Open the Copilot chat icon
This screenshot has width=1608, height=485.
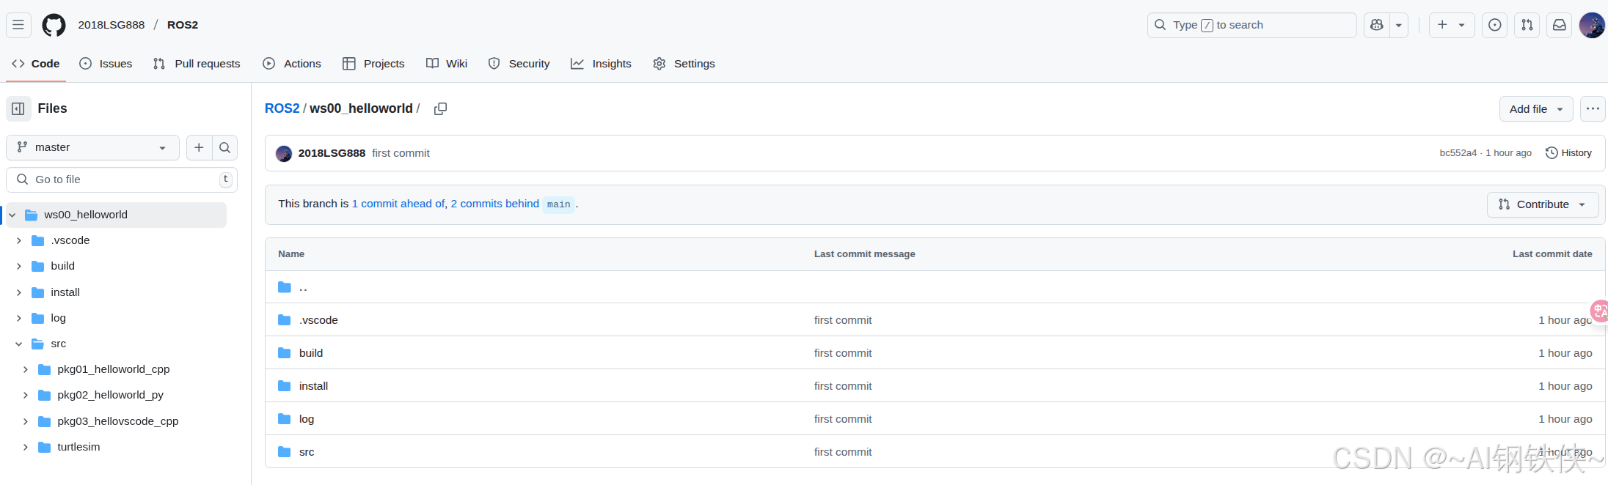tap(1377, 25)
